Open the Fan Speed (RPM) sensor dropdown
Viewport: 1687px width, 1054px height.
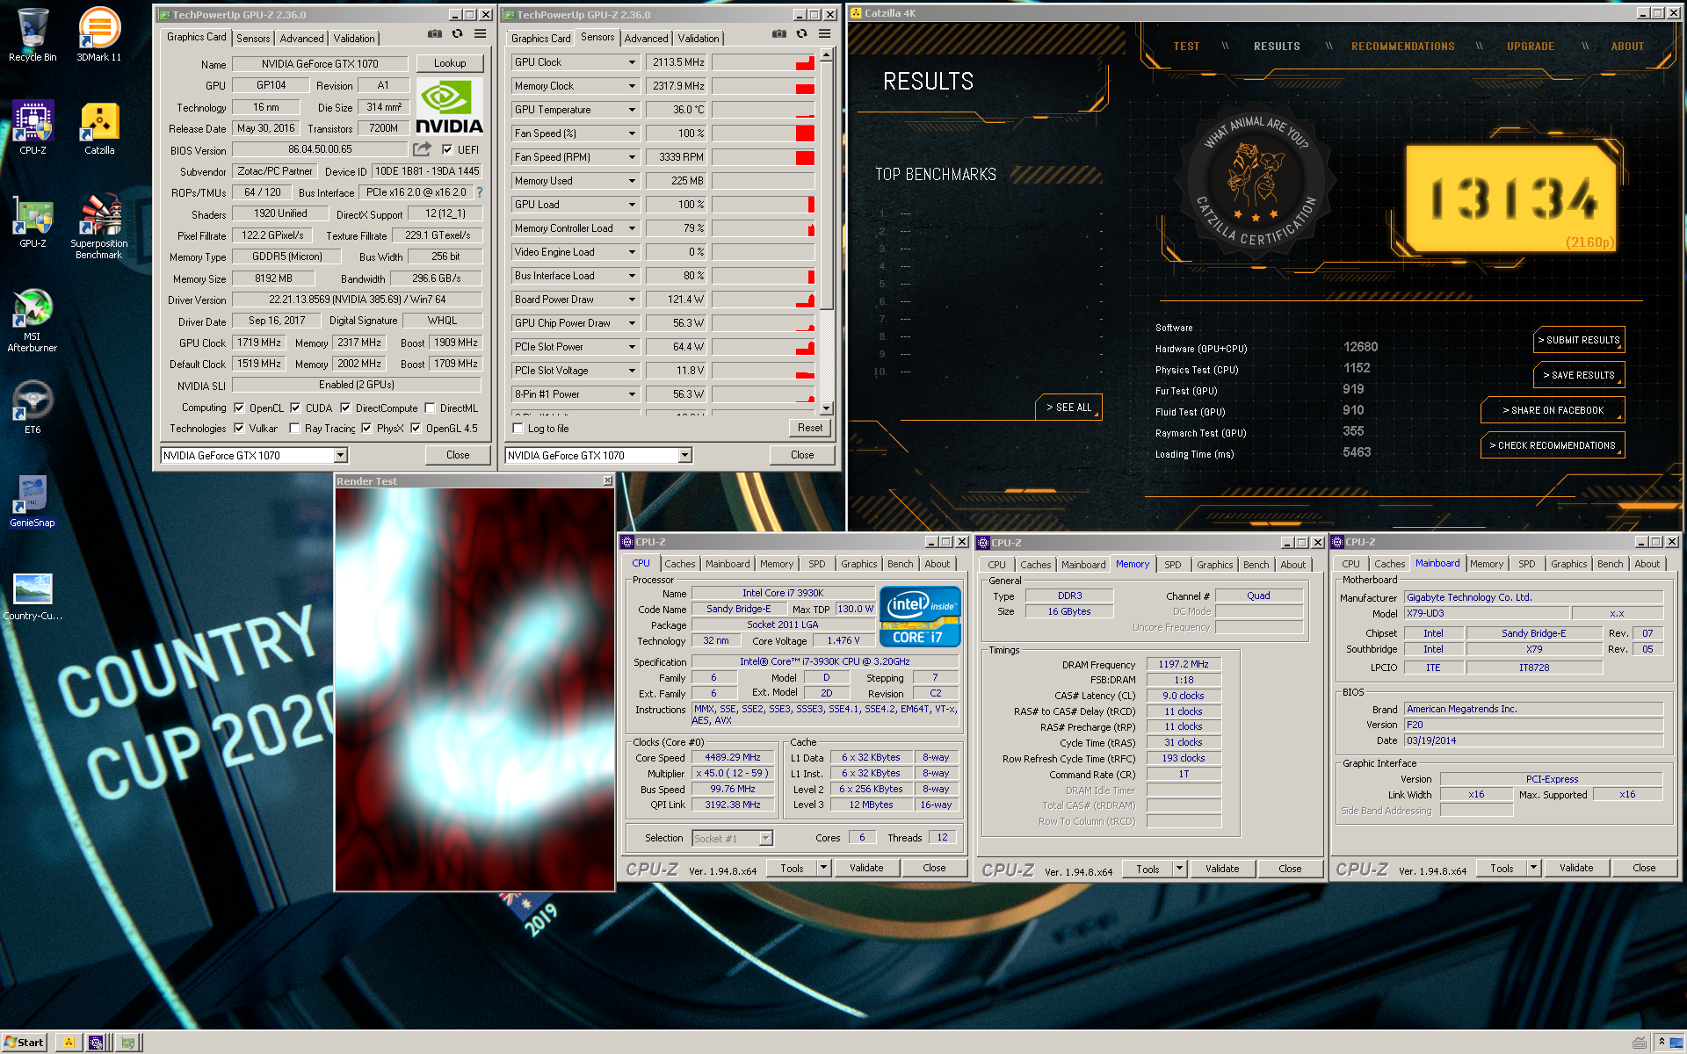pyautogui.click(x=632, y=157)
